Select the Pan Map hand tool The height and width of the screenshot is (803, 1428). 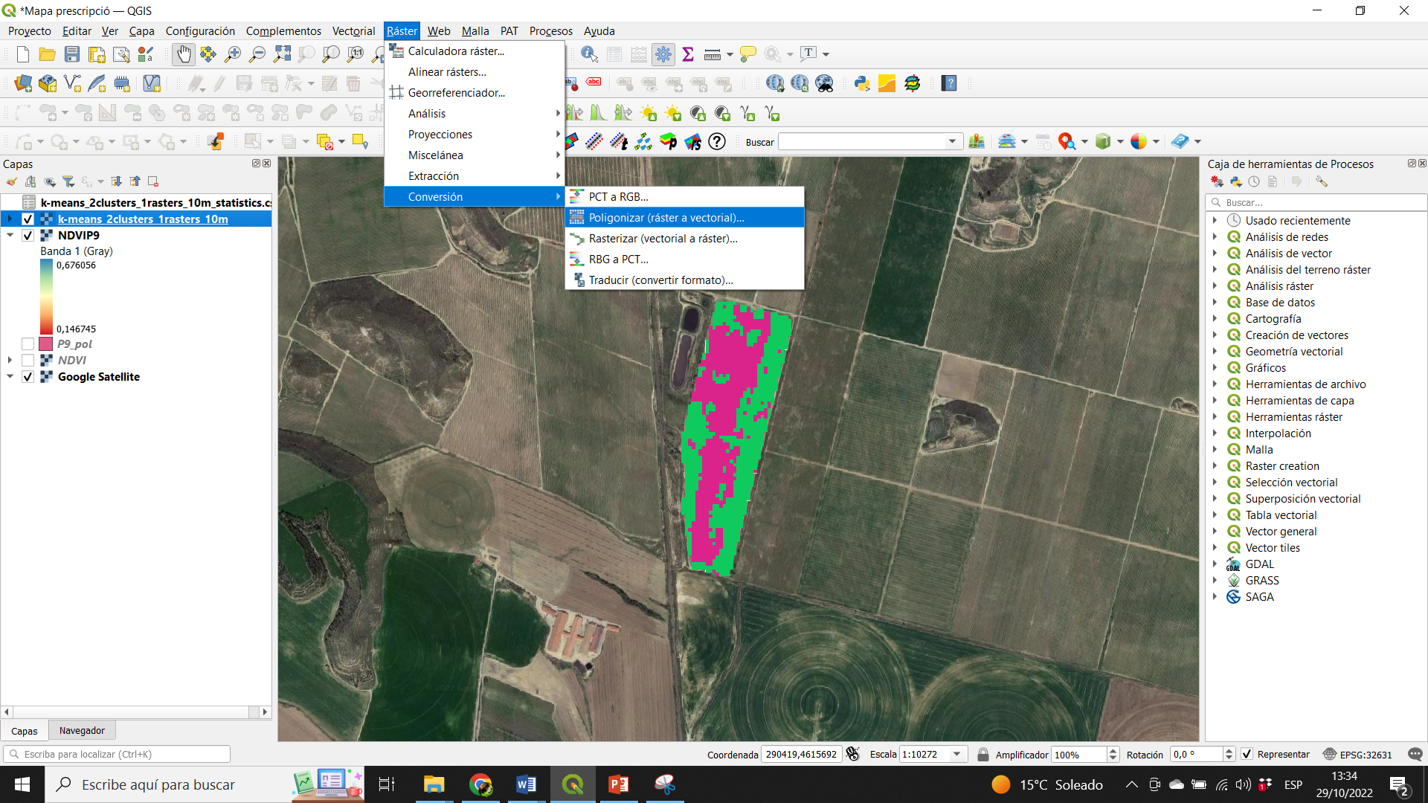point(183,54)
